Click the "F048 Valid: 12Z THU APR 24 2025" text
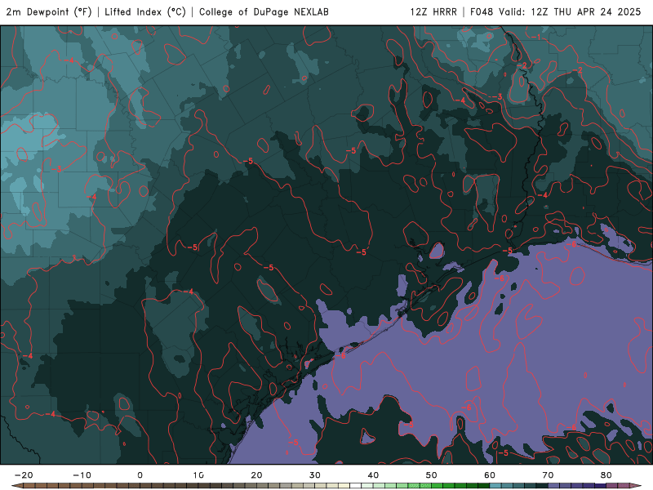 556,12
